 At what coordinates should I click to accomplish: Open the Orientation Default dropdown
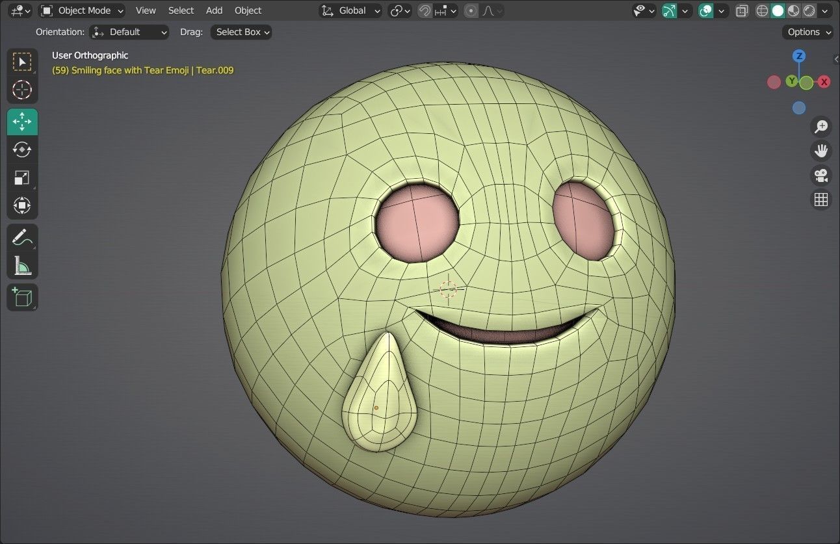tap(129, 32)
